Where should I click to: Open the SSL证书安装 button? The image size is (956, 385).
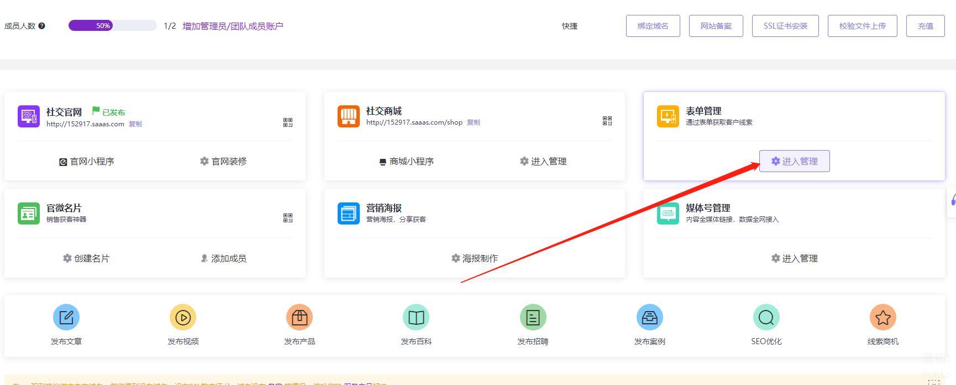pyautogui.click(x=785, y=26)
